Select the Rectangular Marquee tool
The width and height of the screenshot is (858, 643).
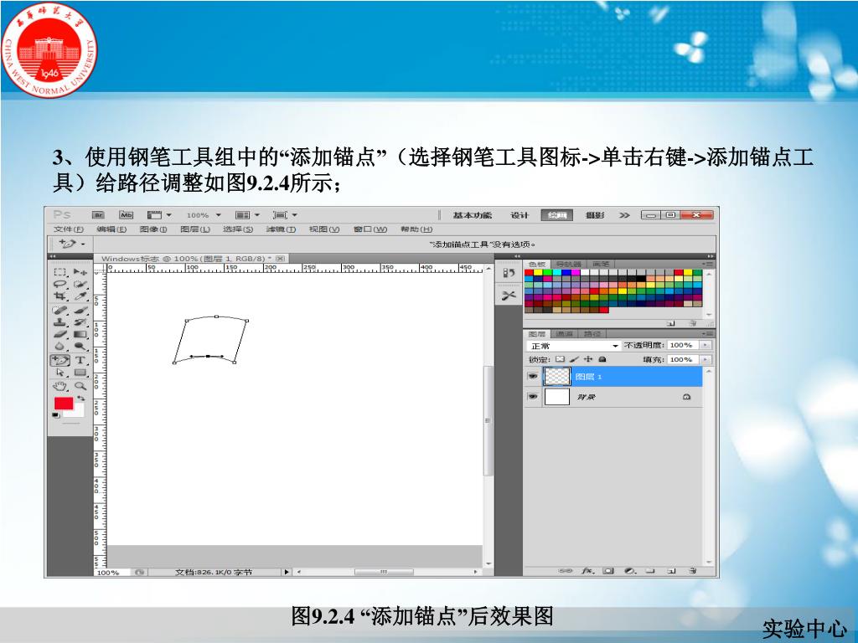coord(59,272)
